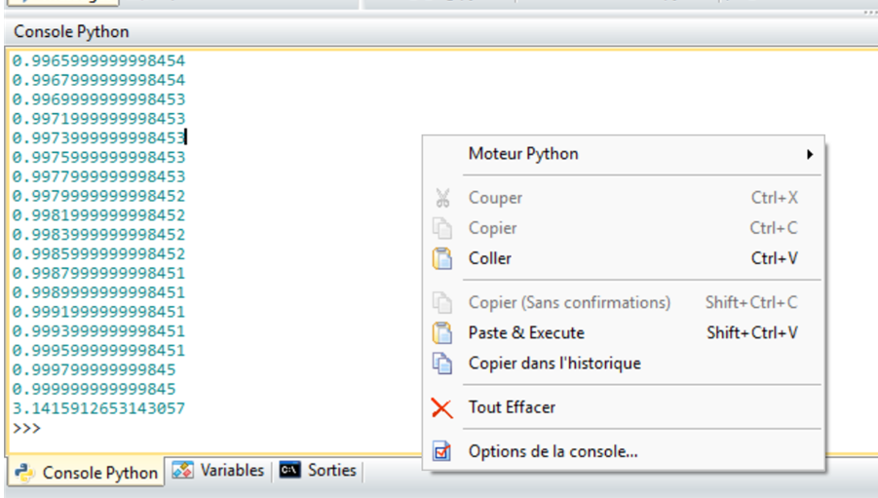The width and height of the screenshot is (878, 498).
Task: Select Paste & Execute menu item
Action: (x=526, y=332)
